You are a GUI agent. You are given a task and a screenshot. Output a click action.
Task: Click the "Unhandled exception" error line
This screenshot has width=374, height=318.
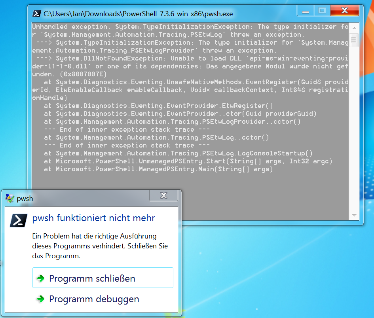[119, 26]
